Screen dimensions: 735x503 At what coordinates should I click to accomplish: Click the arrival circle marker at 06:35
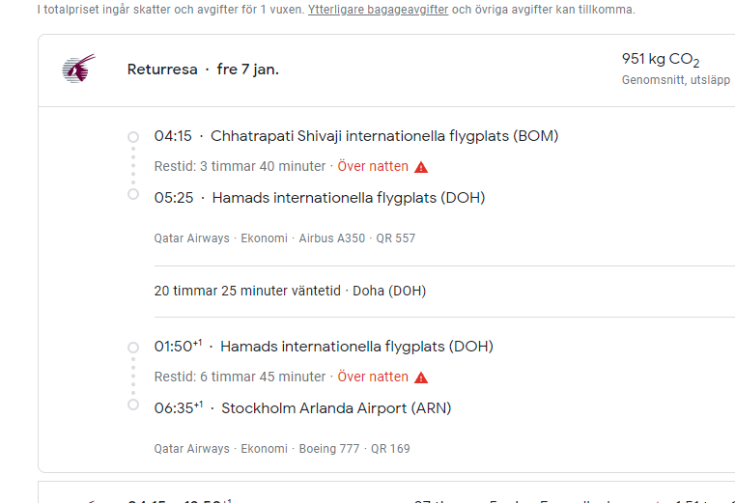click(133, 405)
